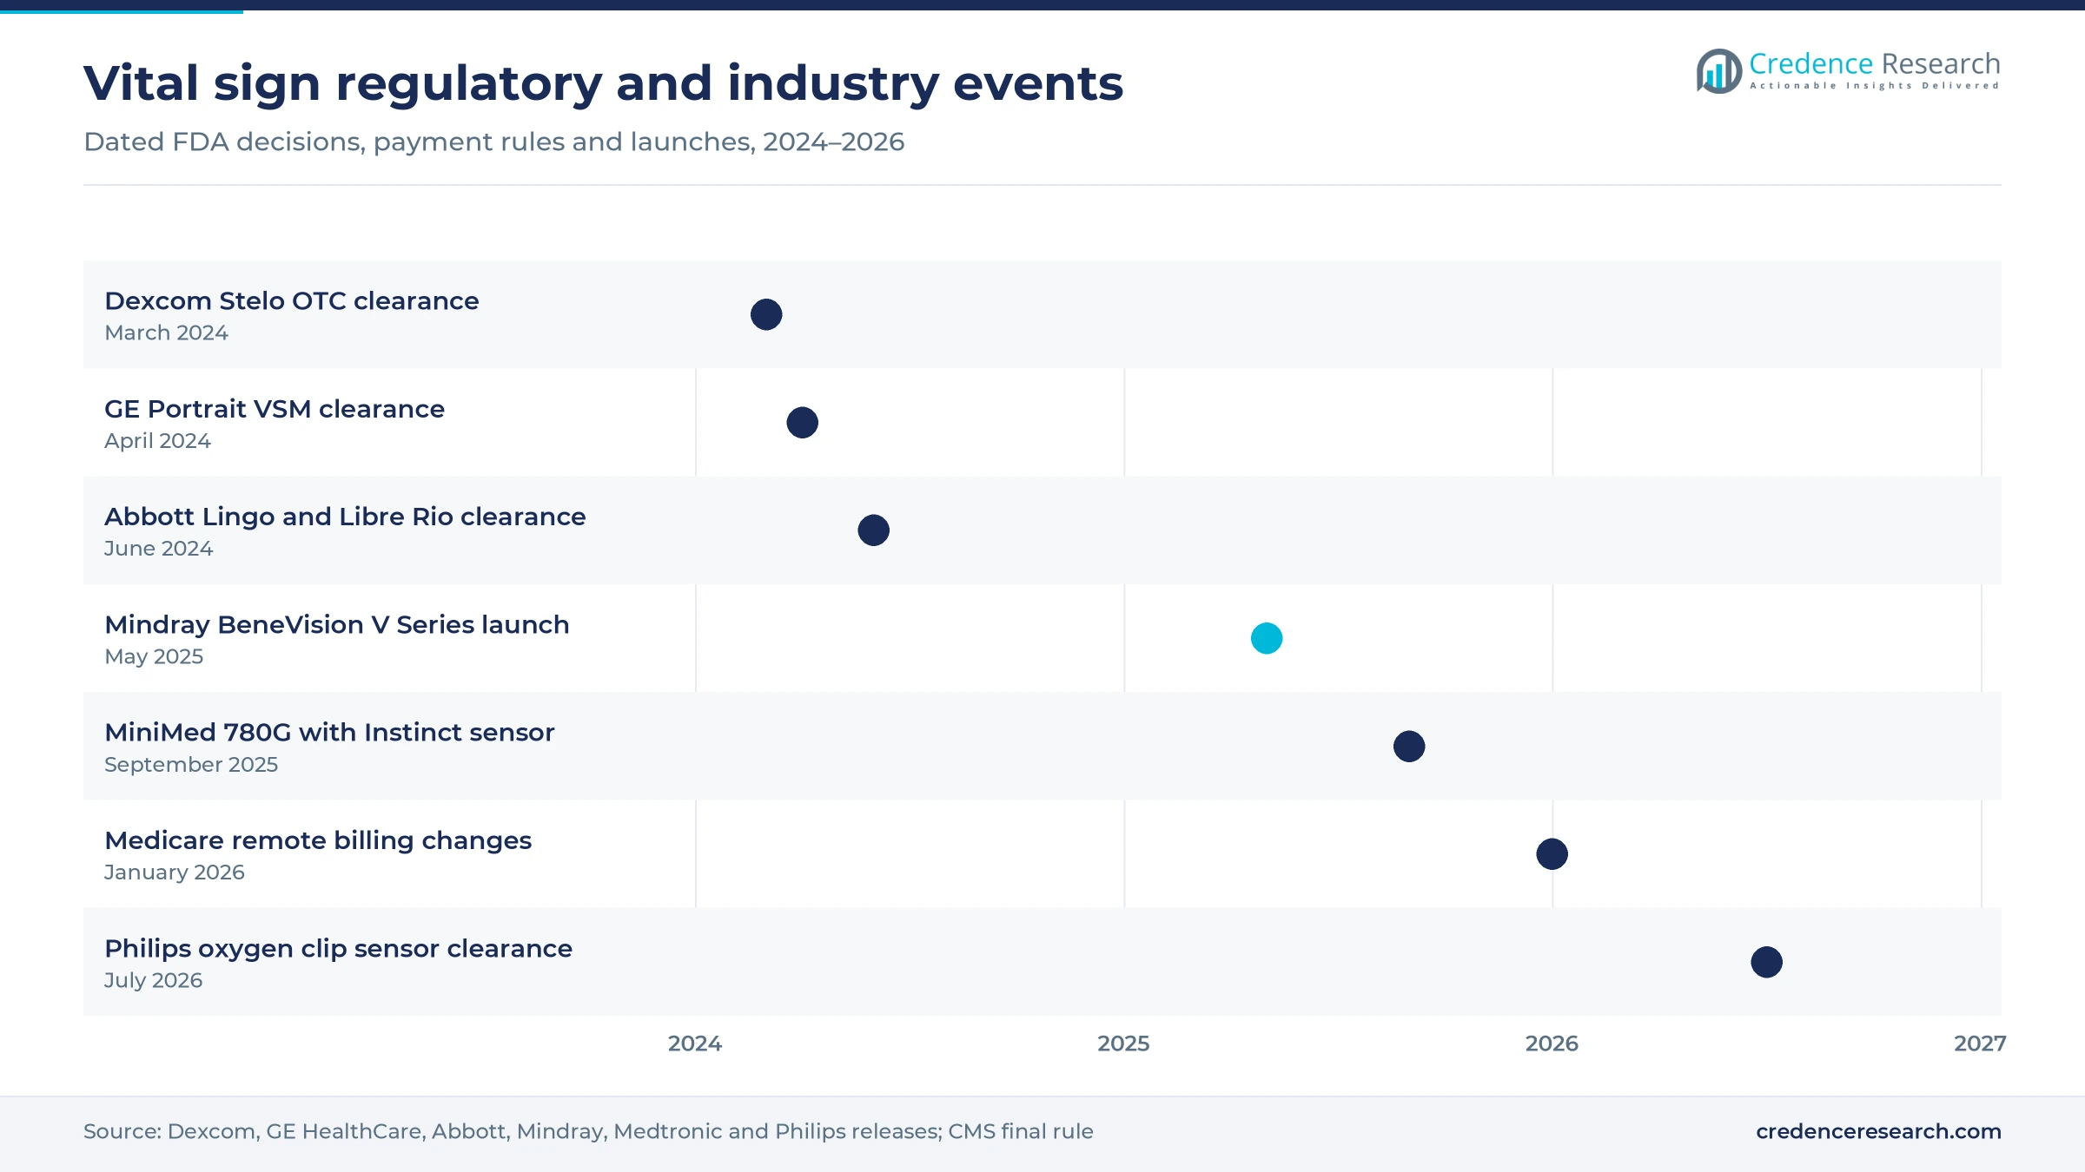Click the Abbott Lingo June 2024 marker
The width and height of the screenshot is (2085, 1172).
coord(873,530)
